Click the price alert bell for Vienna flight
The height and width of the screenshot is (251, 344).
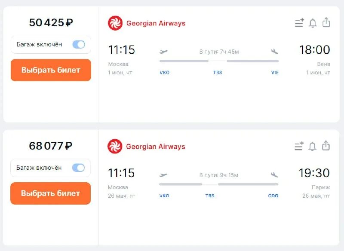click(313, 23)
